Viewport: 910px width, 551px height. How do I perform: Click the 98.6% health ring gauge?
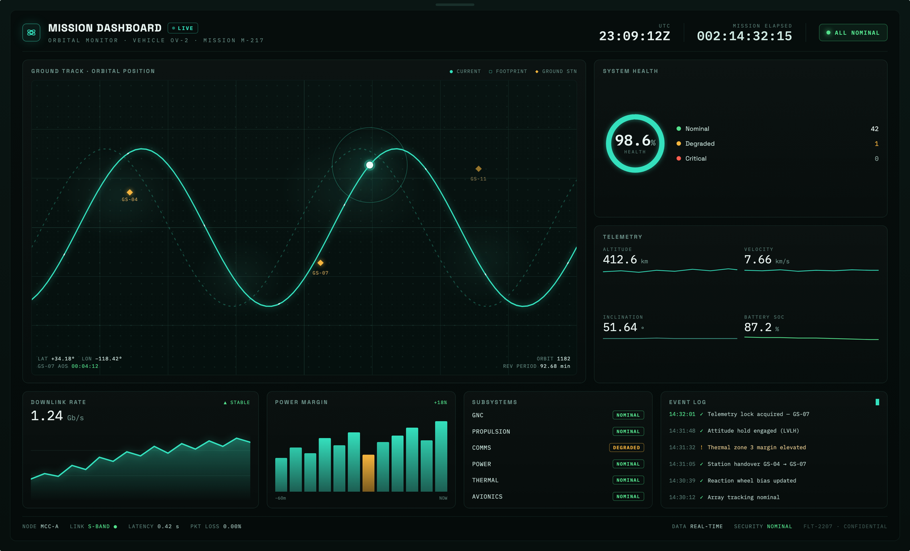pos(635,143)
